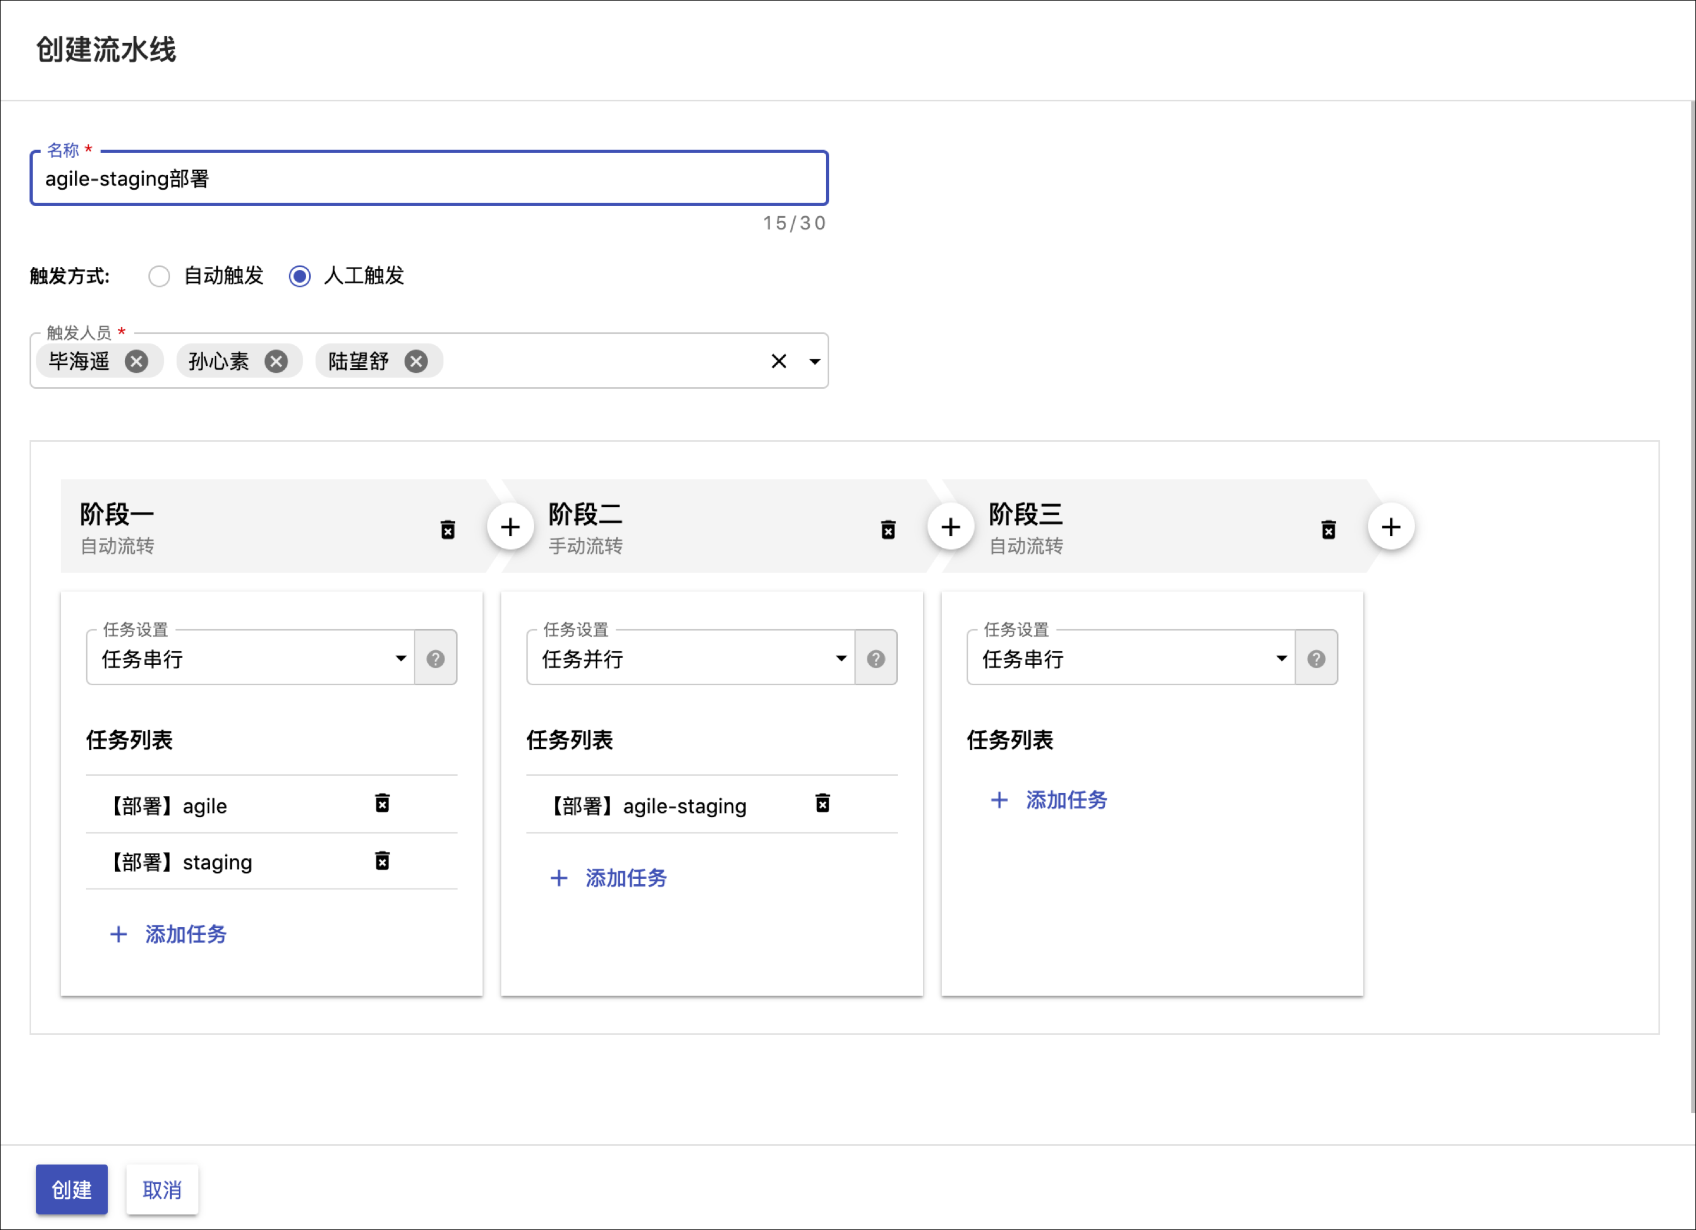The height and width of the screenshot is (1230, 1696).
Task: Delete the 【部署】agile-staging task
Action: point(823,804)
